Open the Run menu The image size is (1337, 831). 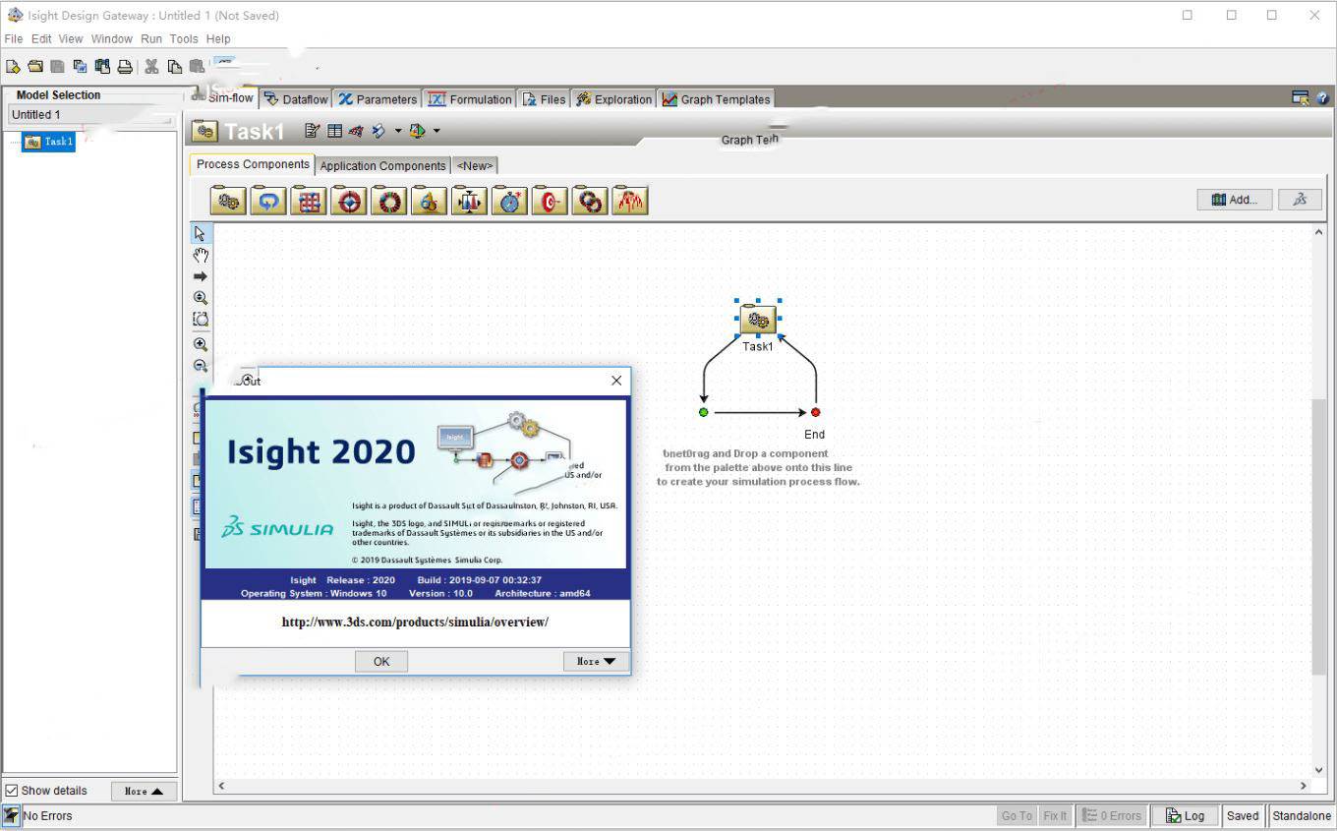[151, 38]
